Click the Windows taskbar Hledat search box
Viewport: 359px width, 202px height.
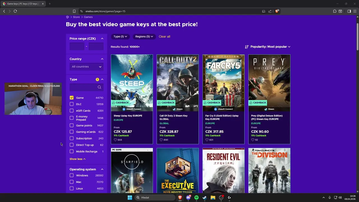coord(155,198)
